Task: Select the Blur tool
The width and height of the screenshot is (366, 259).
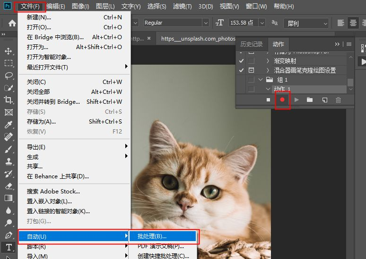Action: click(9, 210)
